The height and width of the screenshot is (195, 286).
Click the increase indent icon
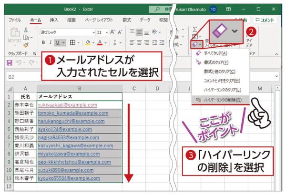[162, 42]
